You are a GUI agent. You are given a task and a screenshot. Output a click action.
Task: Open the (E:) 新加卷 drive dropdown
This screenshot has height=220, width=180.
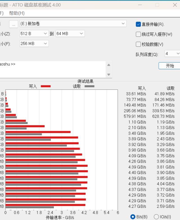coord(73,24)
